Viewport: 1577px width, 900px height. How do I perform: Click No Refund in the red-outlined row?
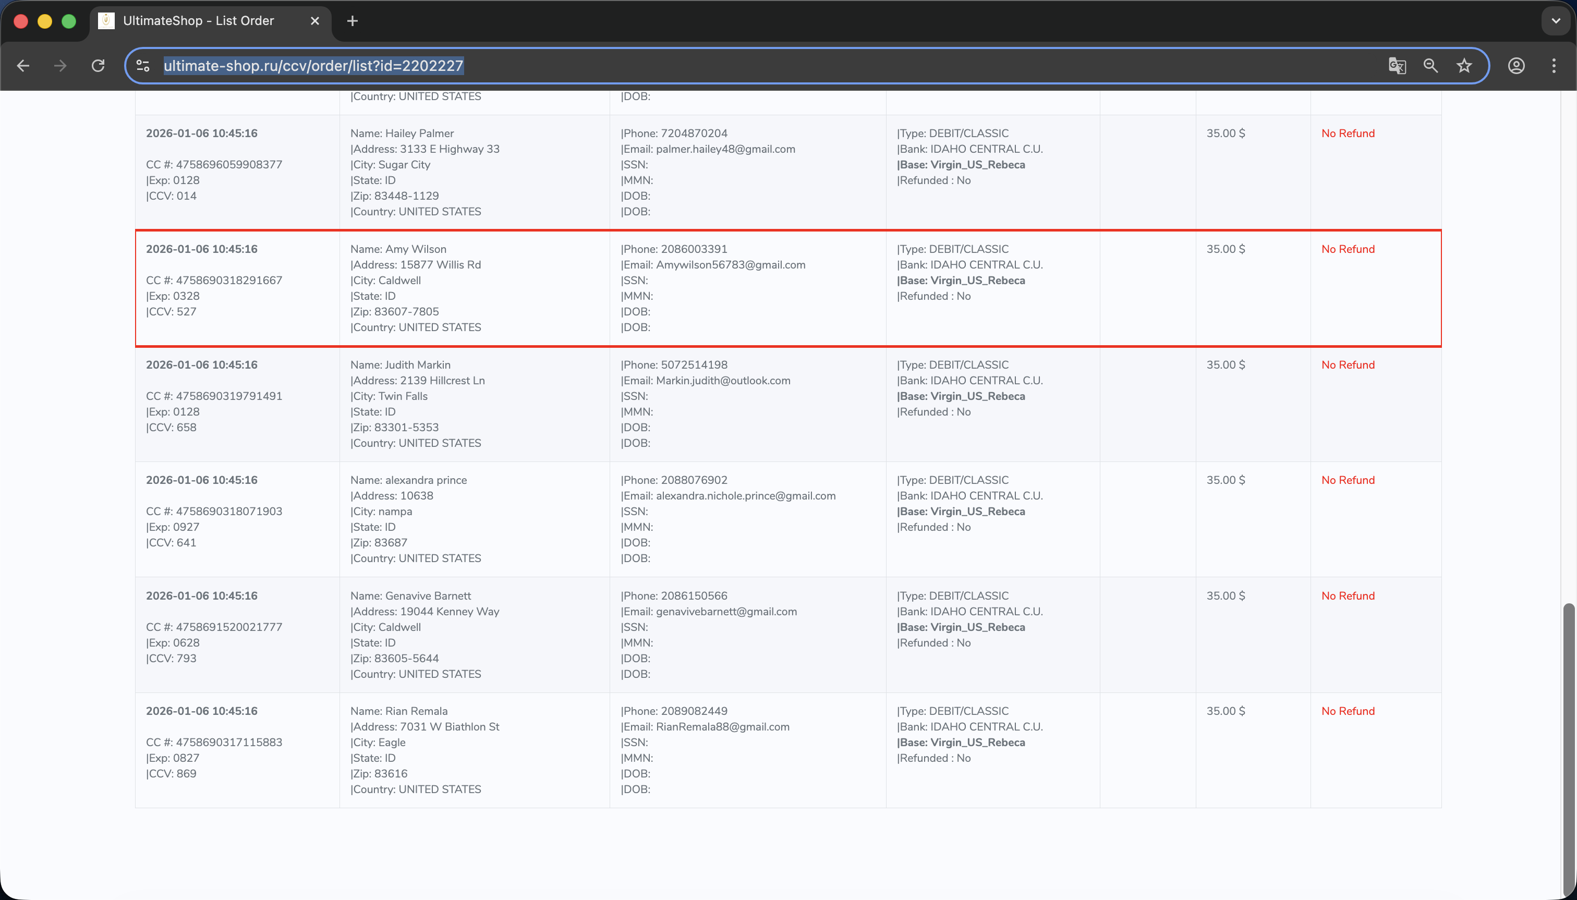pos(1348,249)
